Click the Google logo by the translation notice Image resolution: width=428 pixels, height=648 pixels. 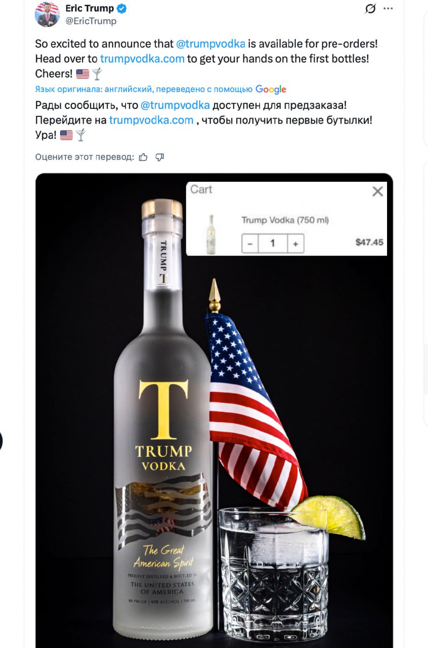[x=271, y=90]
